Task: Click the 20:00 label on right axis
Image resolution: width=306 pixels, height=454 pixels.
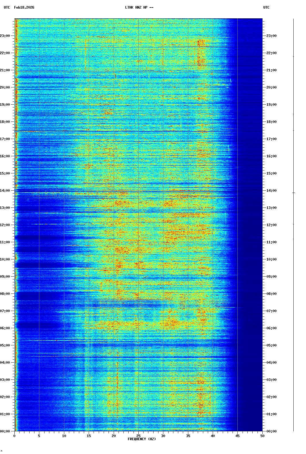Action: point(271,87)
